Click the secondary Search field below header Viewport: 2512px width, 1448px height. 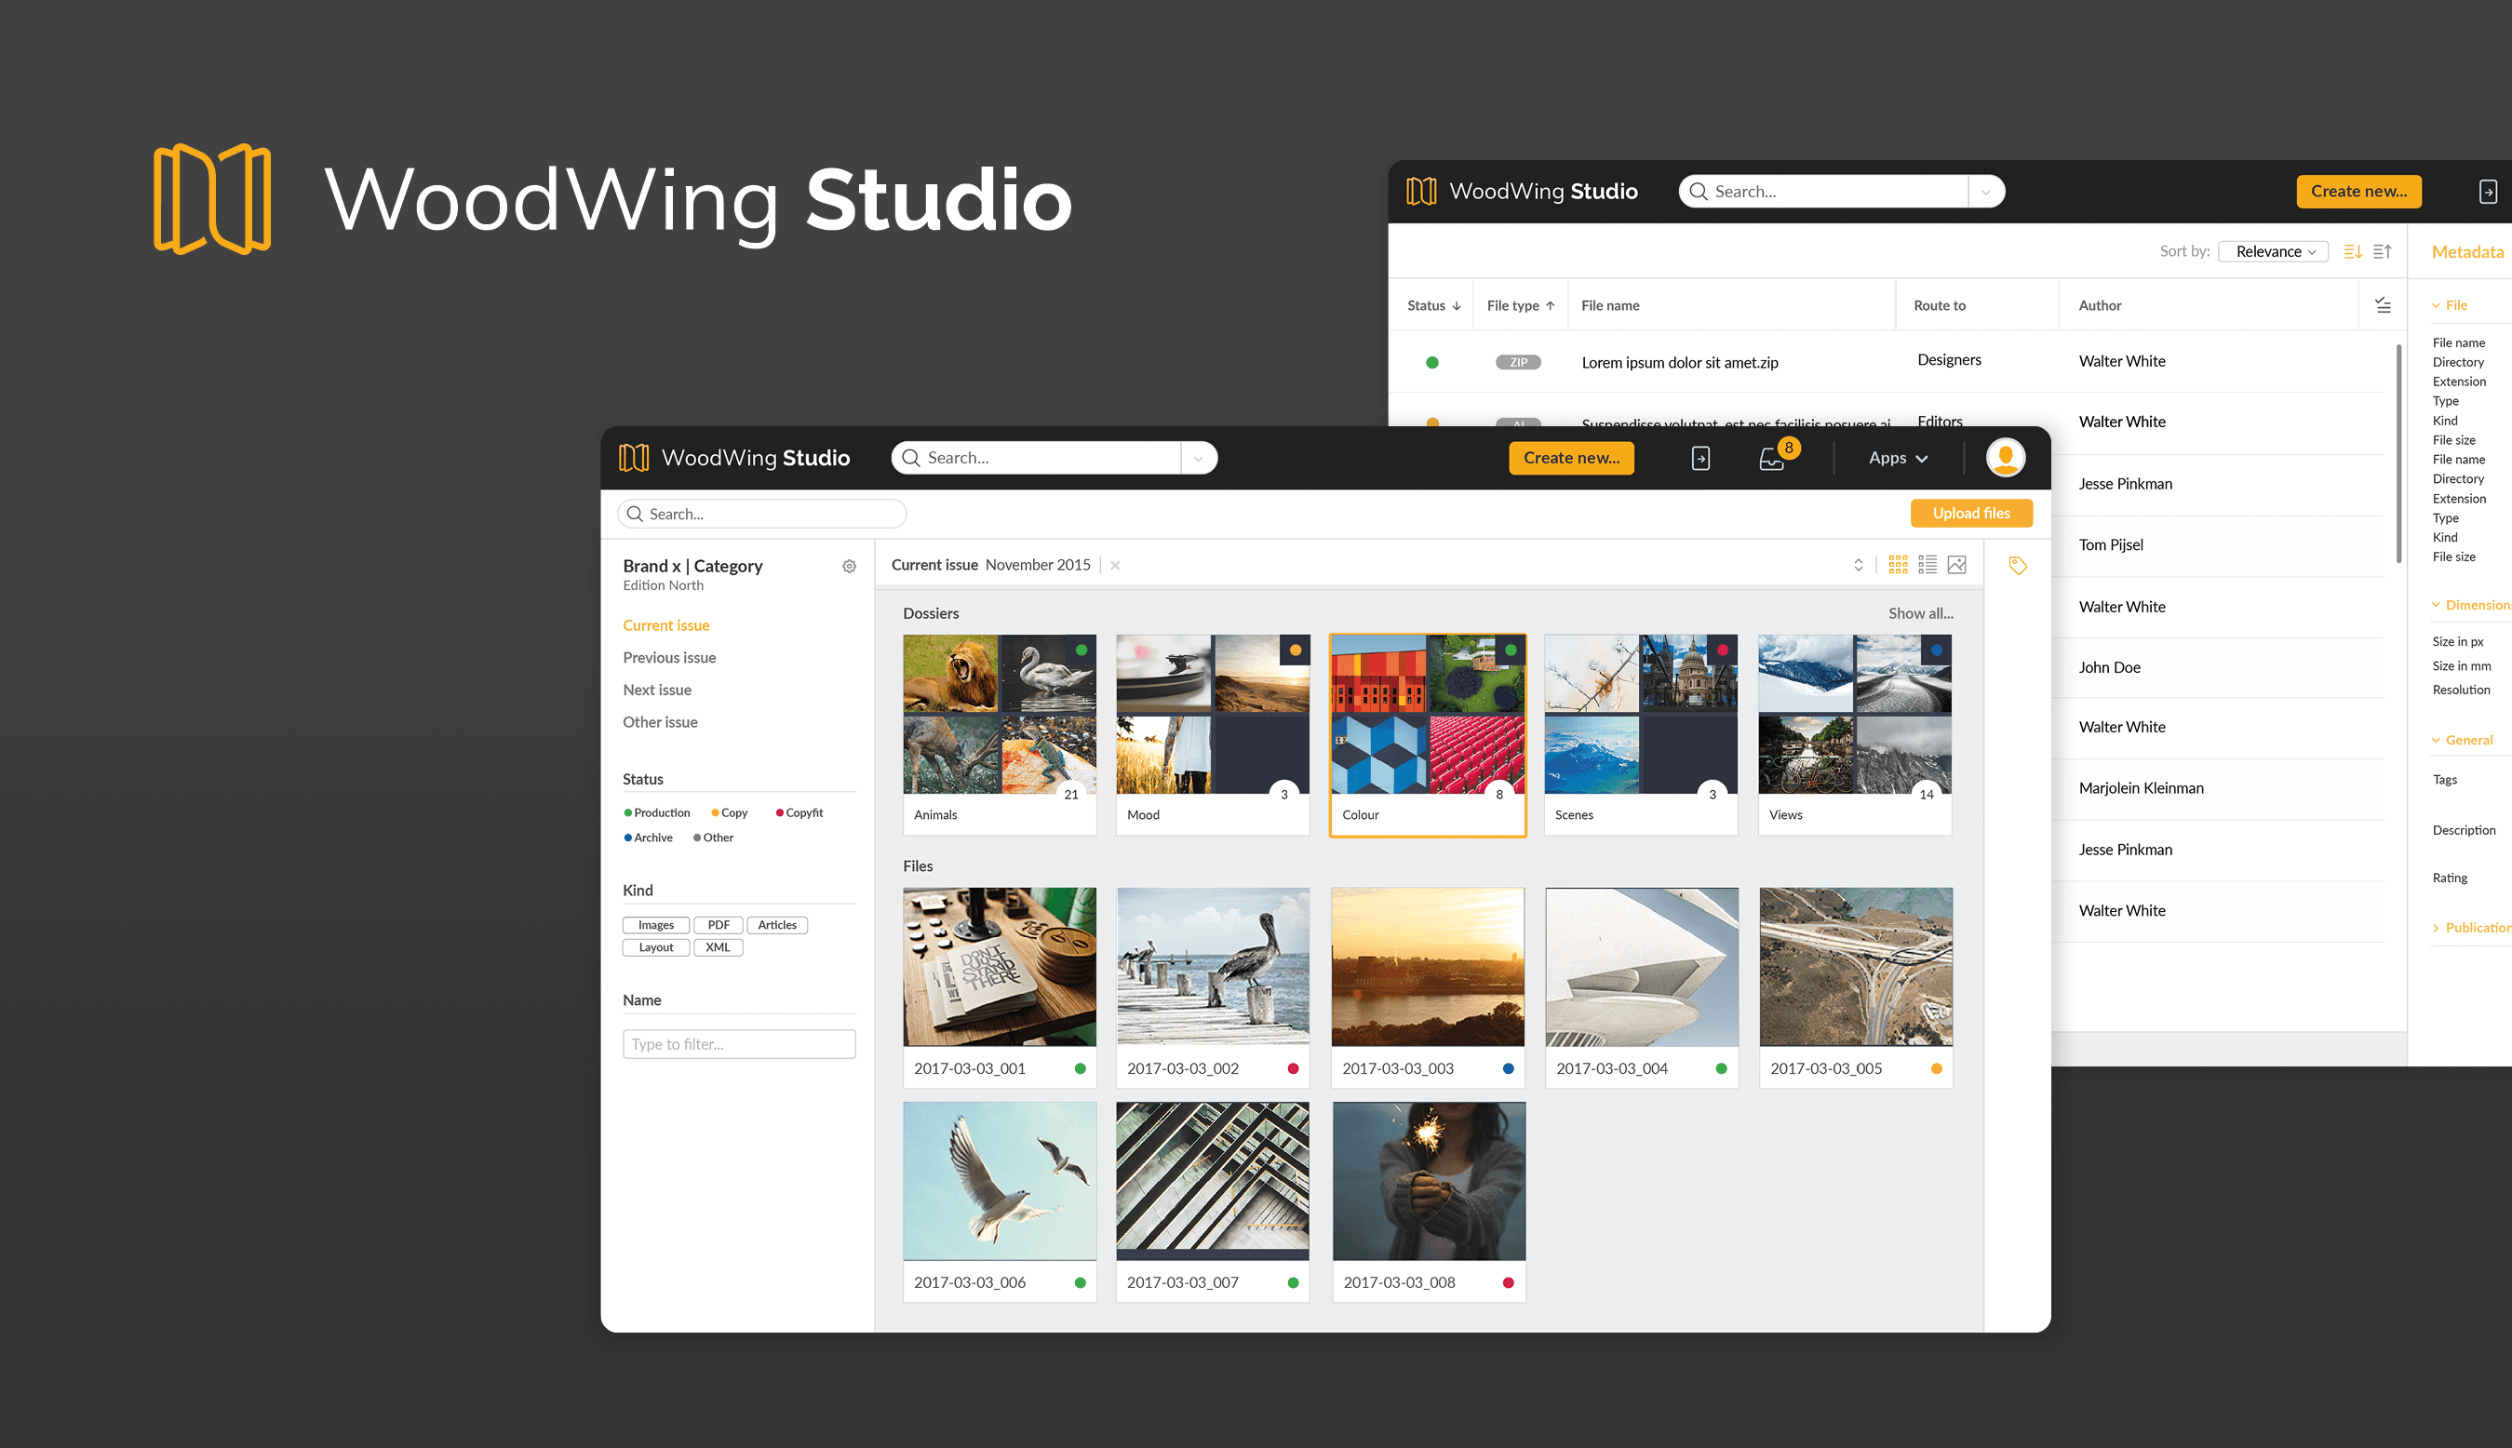tap(761, 515)
